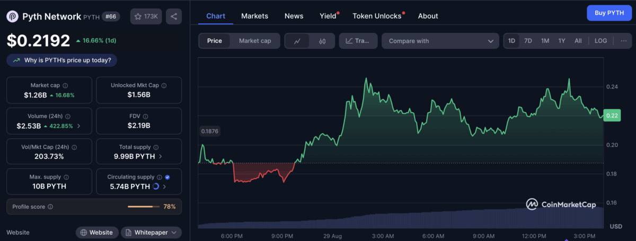Select Market cap chart toggle
The width and height of the screenshot is (636, 241).
[255, 41]
